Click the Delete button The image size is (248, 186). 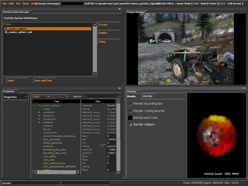(x=109, y=33)
